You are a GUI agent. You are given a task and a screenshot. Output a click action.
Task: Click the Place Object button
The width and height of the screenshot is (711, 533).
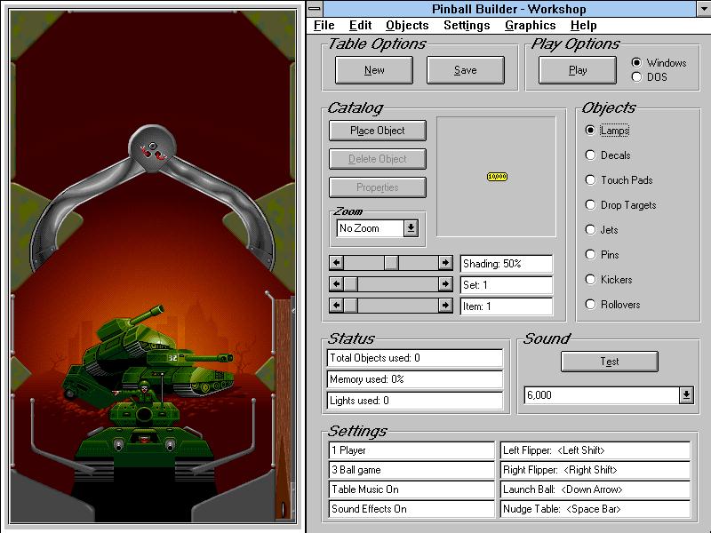pos(377,131)
